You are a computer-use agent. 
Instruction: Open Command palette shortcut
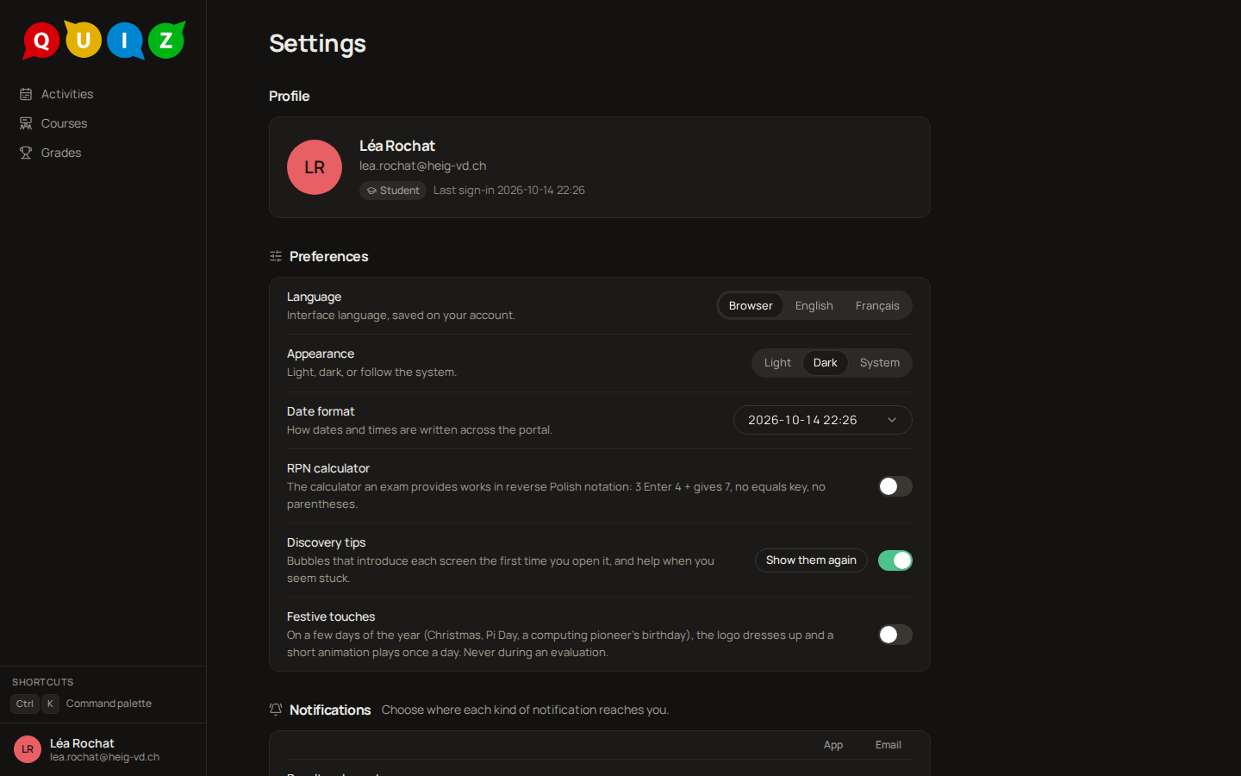109,704
